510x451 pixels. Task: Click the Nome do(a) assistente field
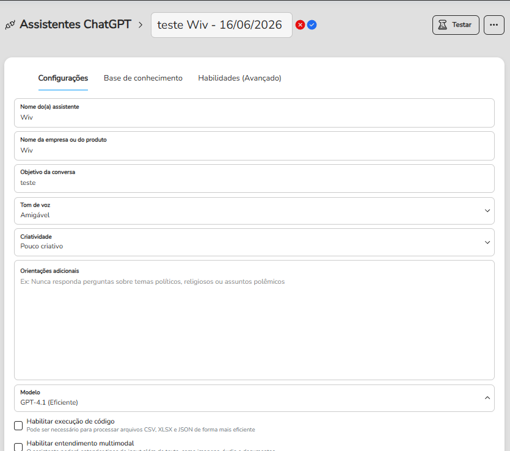tap(254, 113)
